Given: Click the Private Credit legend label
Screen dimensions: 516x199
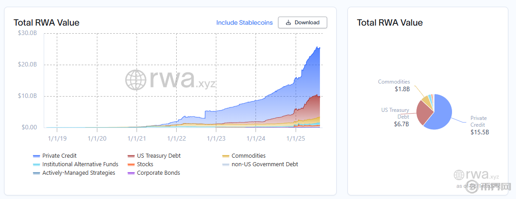Looking at the screenshot, I should pos(59,156).
